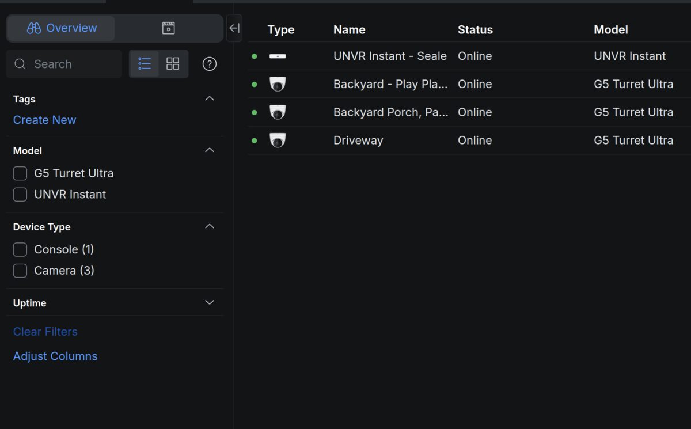The width and height of the screenshot is (691, 429).
Task: Select the list view icon
Action: tap(145, 64)
